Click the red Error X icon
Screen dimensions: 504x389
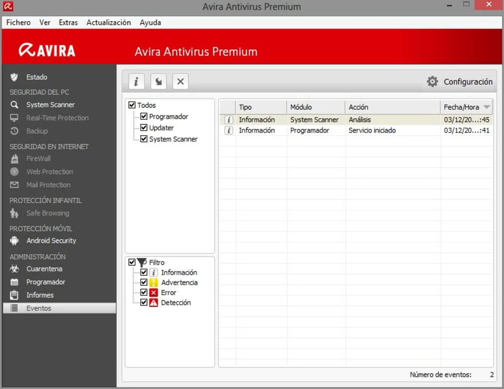coord(154,293)
